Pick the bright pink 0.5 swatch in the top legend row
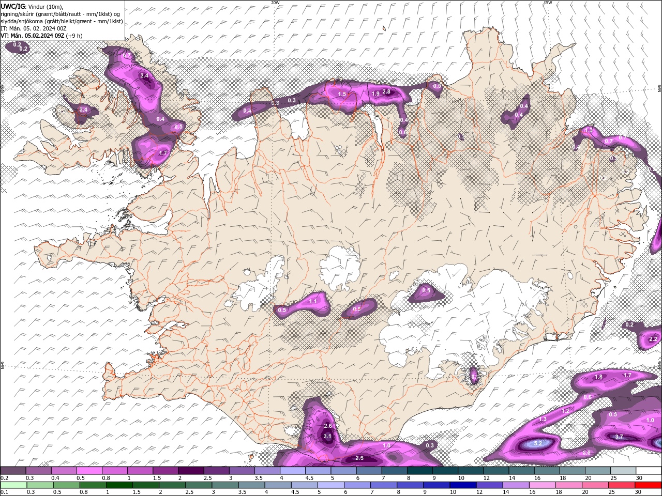 89,470
